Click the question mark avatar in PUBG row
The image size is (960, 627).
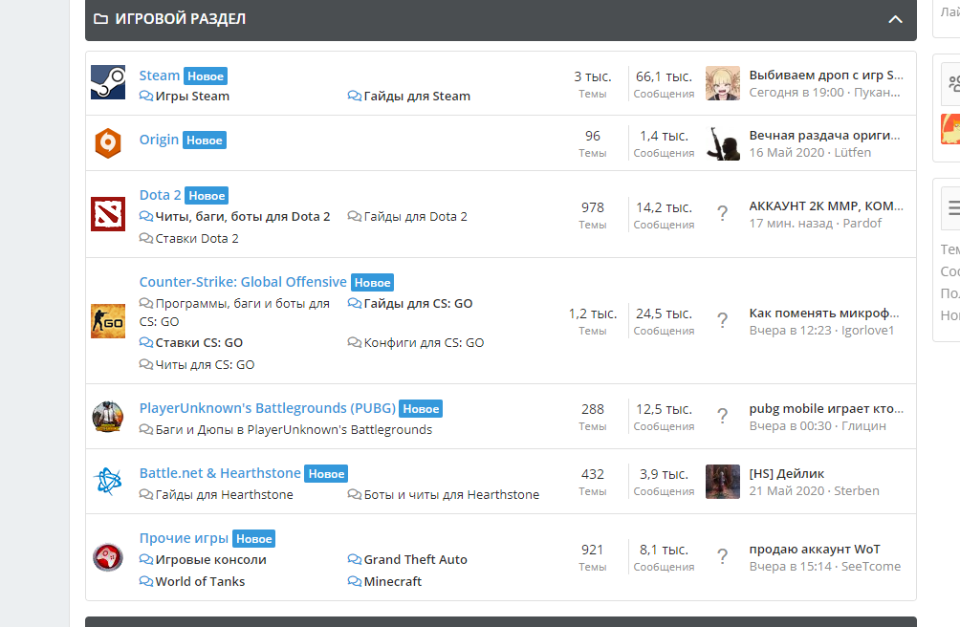(x=723, y=417)
